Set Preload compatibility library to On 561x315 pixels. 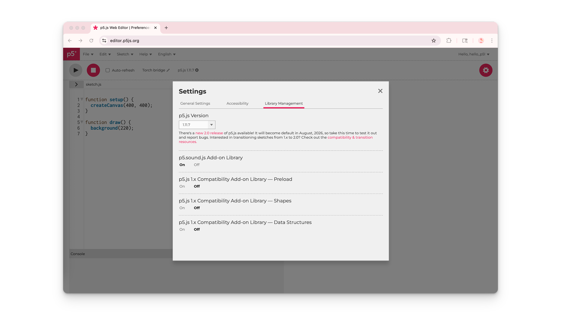[x=182, y=186]
